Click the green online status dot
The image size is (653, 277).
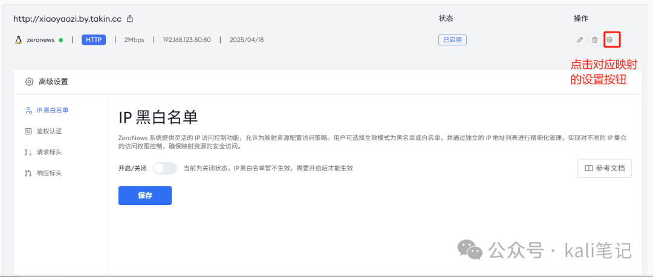[61, 40]
